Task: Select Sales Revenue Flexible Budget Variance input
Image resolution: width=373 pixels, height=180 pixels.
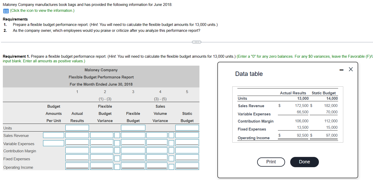Action: pyautogui.click(x=102, y=135)
